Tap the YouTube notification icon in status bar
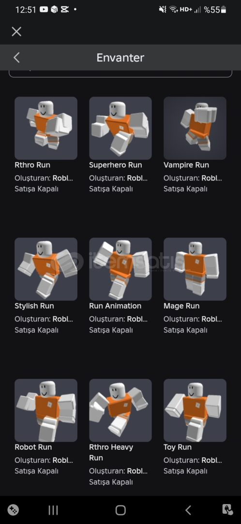The width and height of the screenshot is (241, 524). (x=44, y=9)
